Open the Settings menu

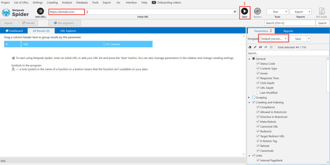point(38,3)
